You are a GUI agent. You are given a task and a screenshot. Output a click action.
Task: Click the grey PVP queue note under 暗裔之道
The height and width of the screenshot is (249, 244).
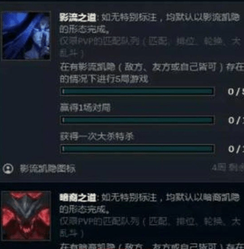click(150, 227)
